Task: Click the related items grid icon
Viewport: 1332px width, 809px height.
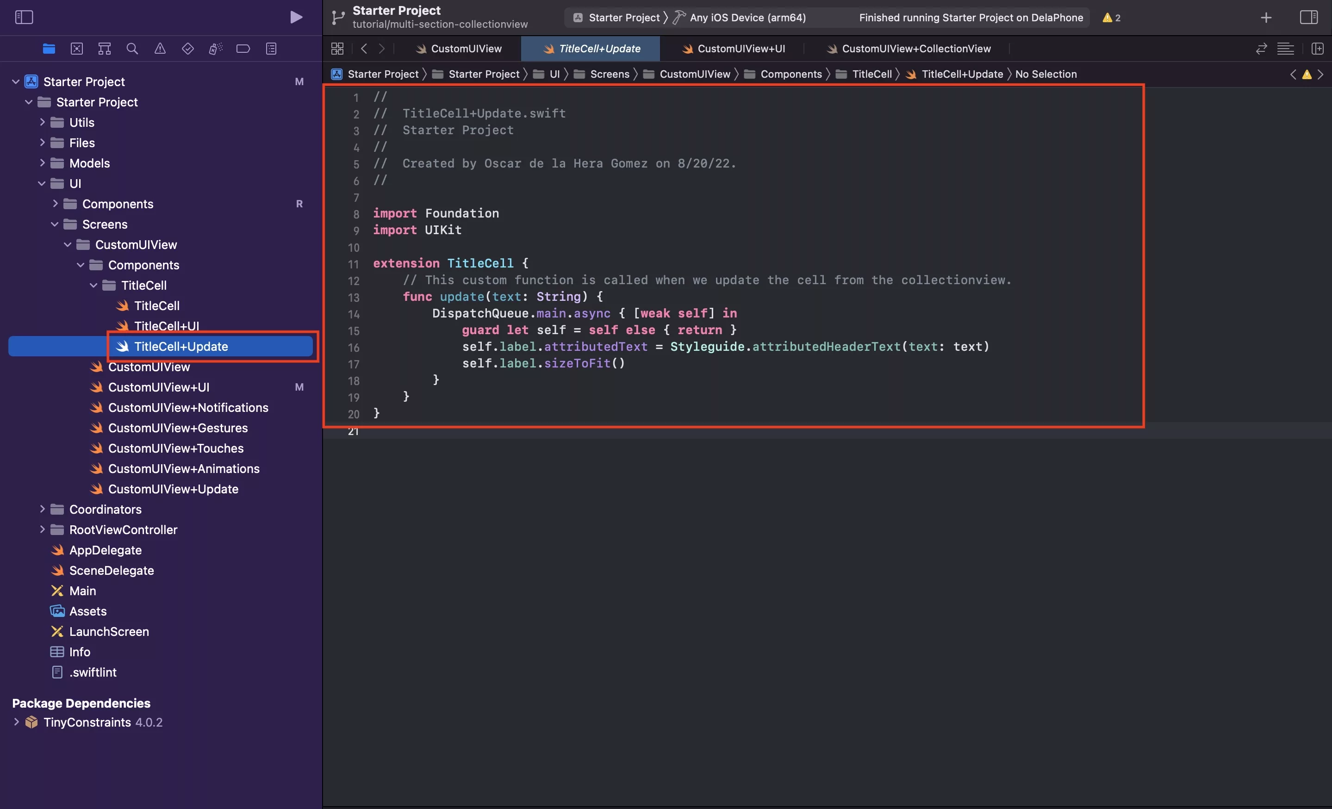Action: [x=337, y=49]
